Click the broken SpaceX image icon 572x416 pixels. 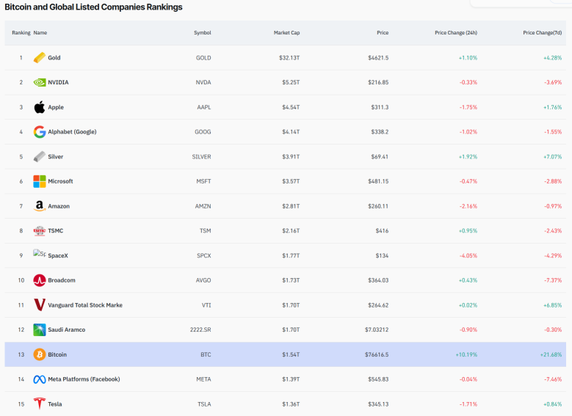coord(40,253)
